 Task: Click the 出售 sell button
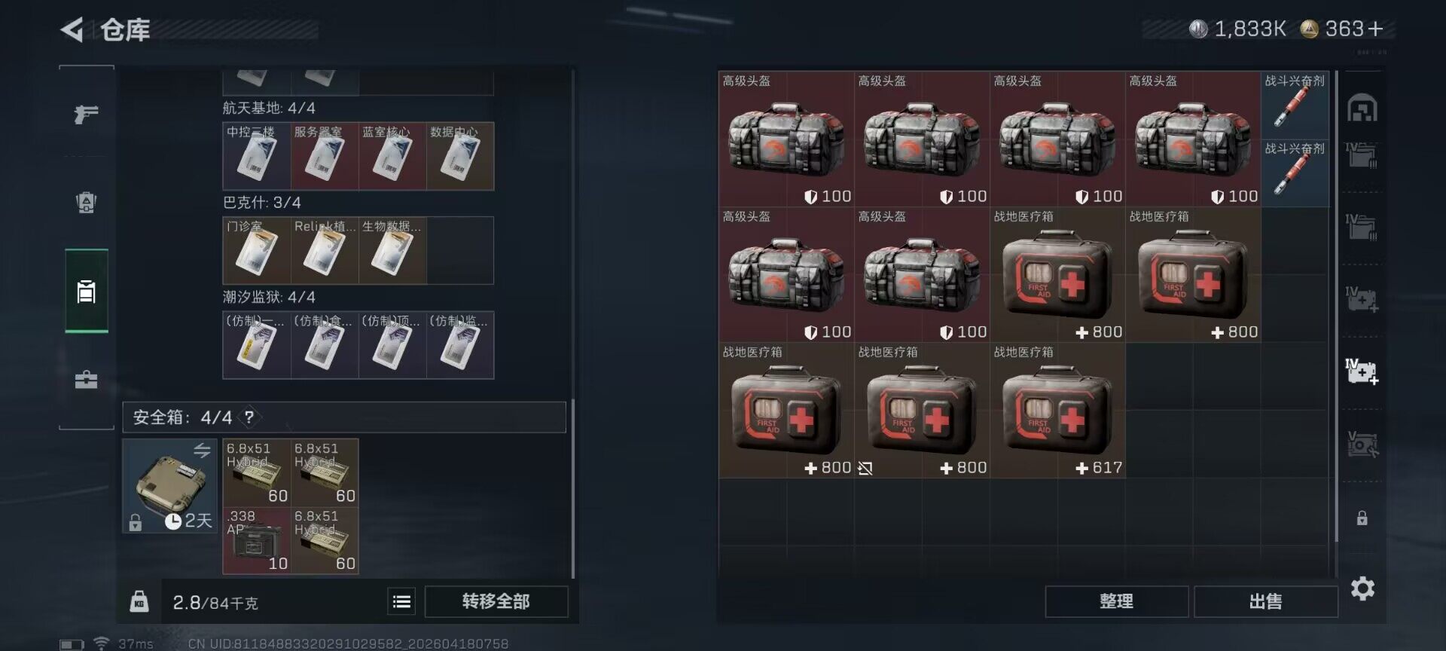point(1265,601)
